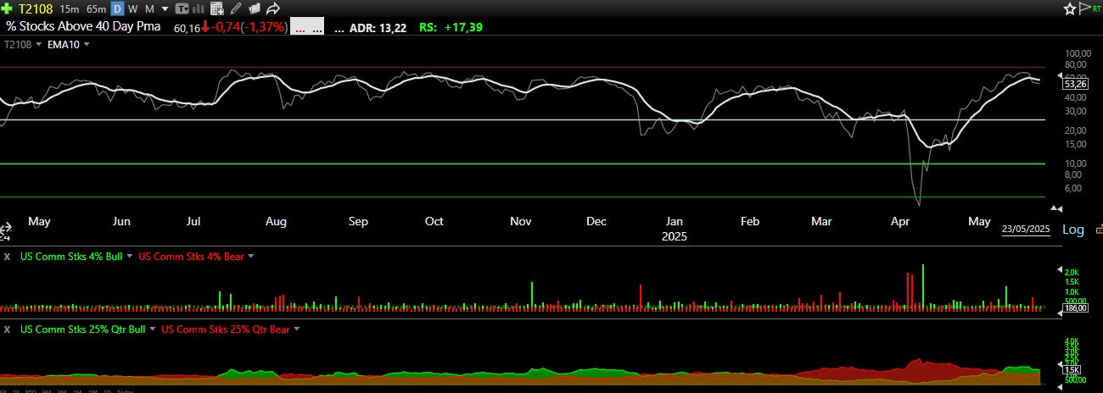Image resolution: width=1103 pixels, height=393 pixels.
Task: Close the 4% Bull/Bear pane with X
Action: pos(7,256)
